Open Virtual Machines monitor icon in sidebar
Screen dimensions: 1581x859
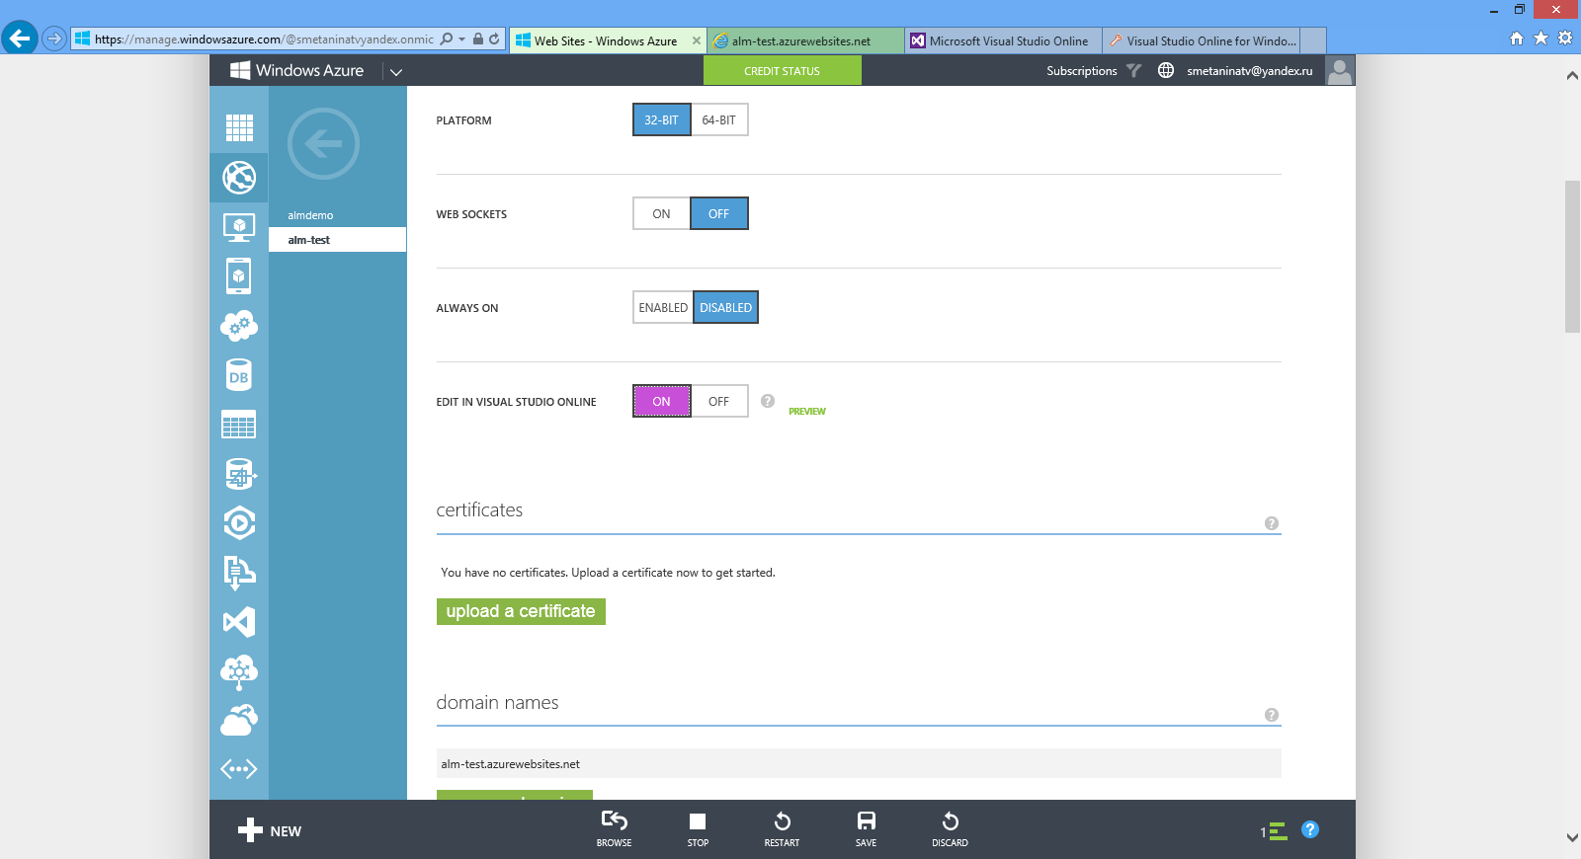(239, 227)
